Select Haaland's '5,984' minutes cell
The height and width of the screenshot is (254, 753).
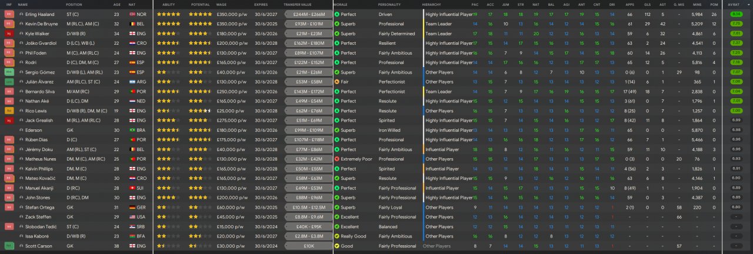697,14
